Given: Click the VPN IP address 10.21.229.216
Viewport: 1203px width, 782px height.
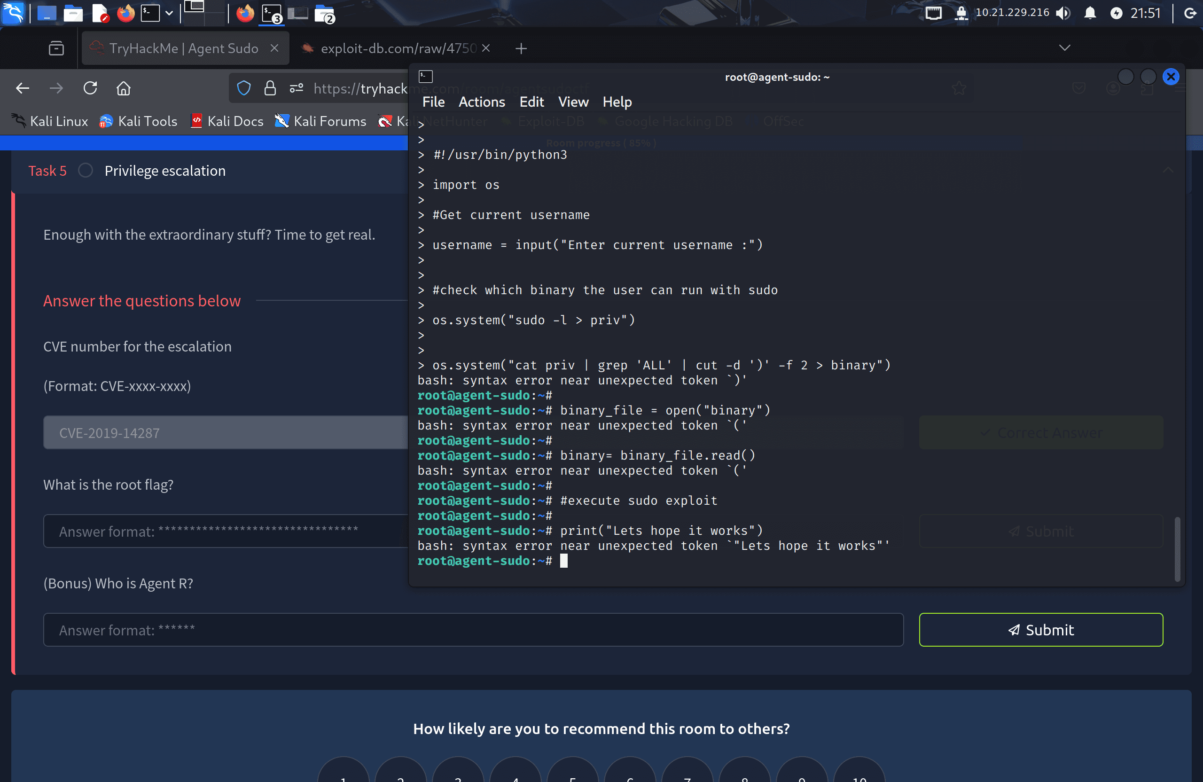Looking at the screenshot, I should point(1012,13).
